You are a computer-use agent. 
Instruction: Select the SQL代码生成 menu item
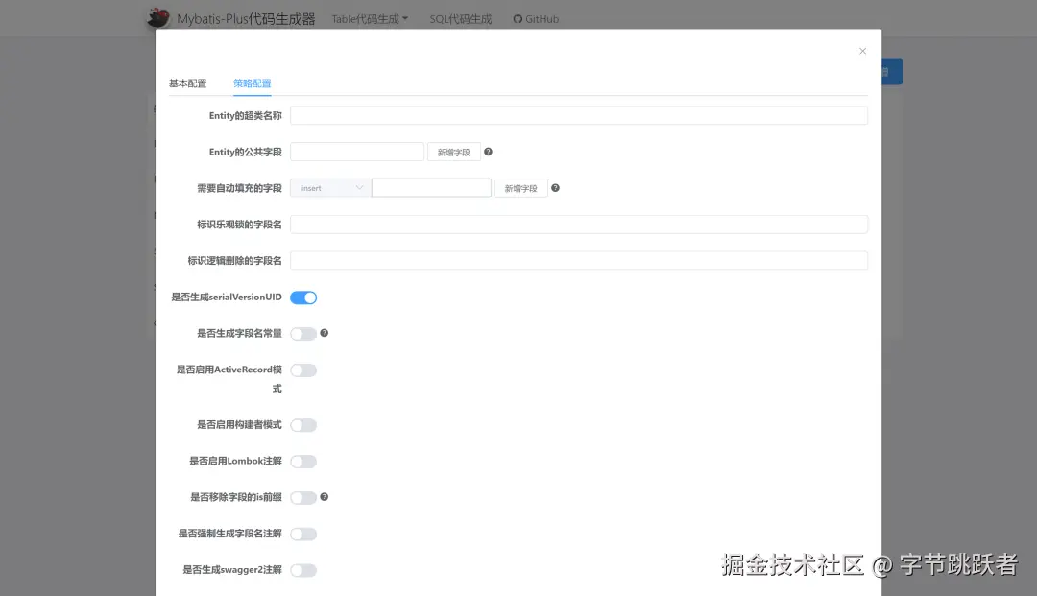[459, 18]
